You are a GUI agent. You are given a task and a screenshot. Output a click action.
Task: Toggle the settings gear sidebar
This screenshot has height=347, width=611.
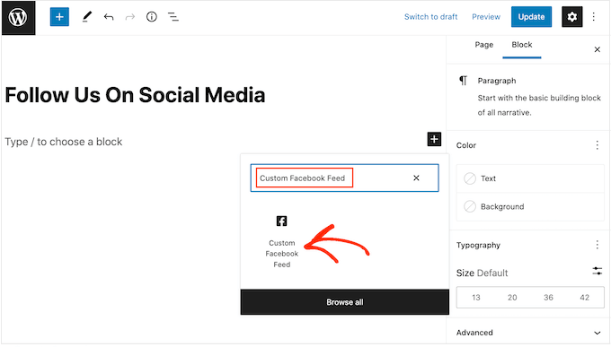click(x=572, y=17)
